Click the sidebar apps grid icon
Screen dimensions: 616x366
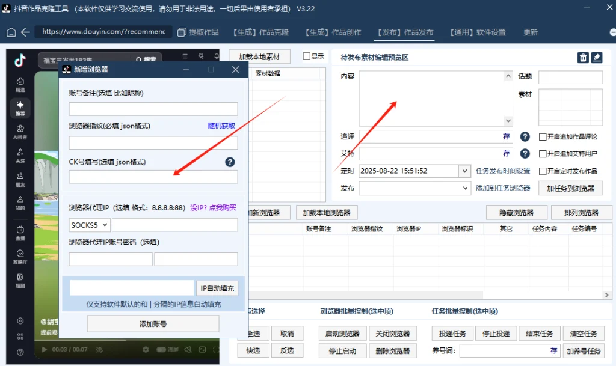[x=20, y=336]
